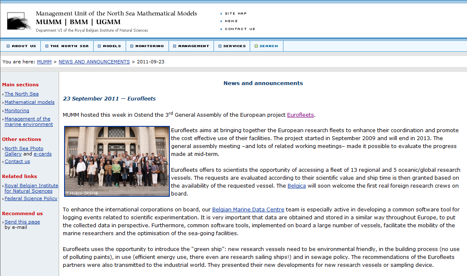Image resolution: width=467 pixels, height=276 pixels.
Task: Click the MUMM logo image in header
Action: pyautogui.click(x=19, y=21)
